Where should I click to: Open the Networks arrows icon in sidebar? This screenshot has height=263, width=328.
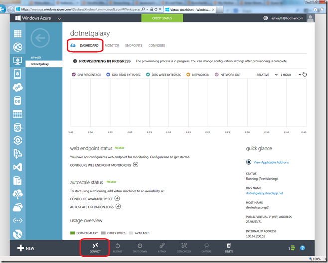pyautogui.click(x=18, y=220)
